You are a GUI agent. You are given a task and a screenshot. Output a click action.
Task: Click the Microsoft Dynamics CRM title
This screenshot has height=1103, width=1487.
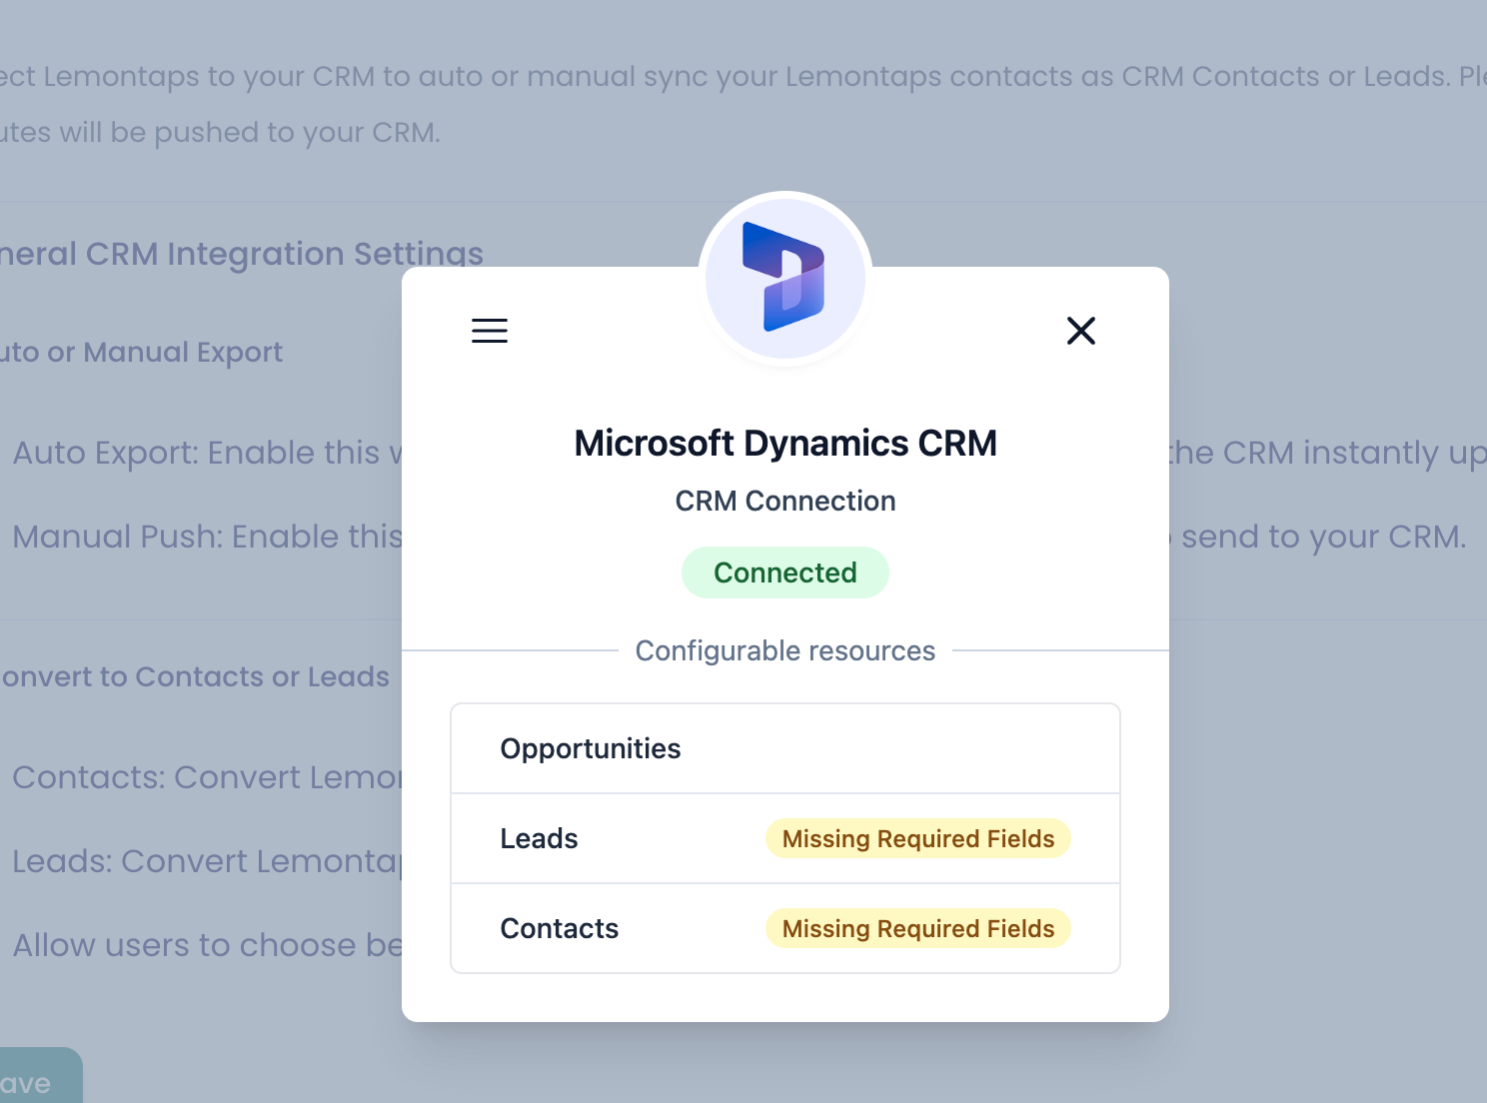(x=785, y=443)
